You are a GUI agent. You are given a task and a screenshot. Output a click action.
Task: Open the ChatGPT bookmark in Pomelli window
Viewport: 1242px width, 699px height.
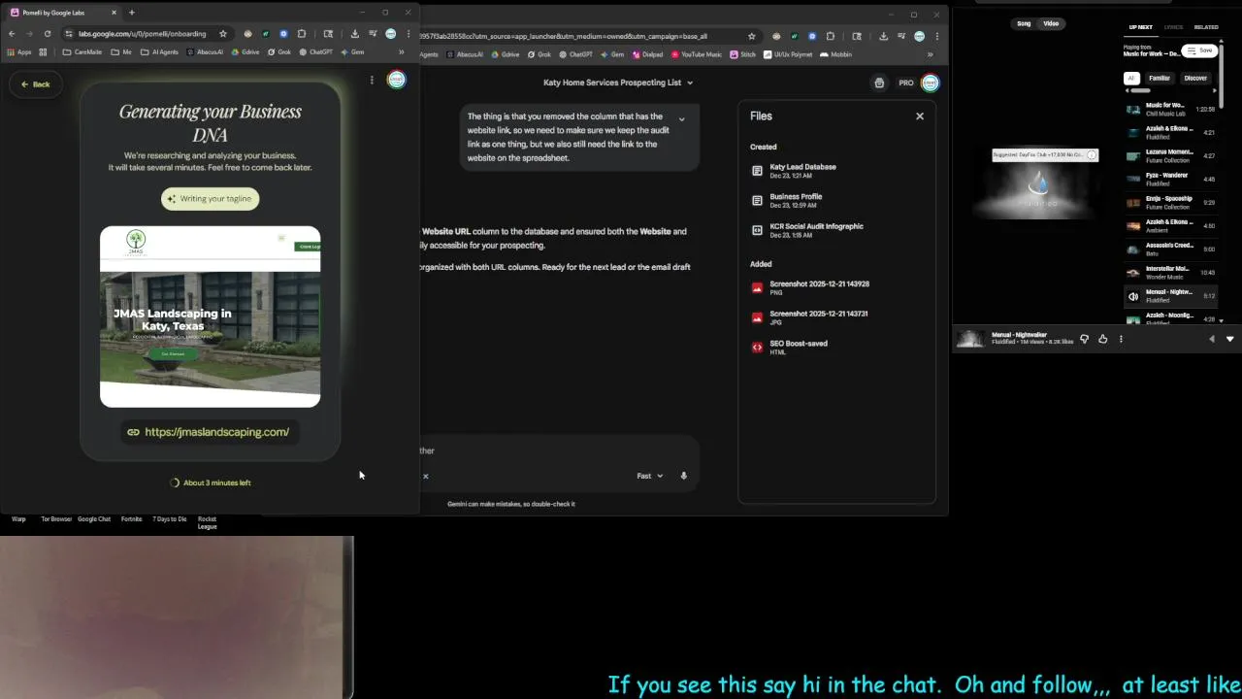315,52
